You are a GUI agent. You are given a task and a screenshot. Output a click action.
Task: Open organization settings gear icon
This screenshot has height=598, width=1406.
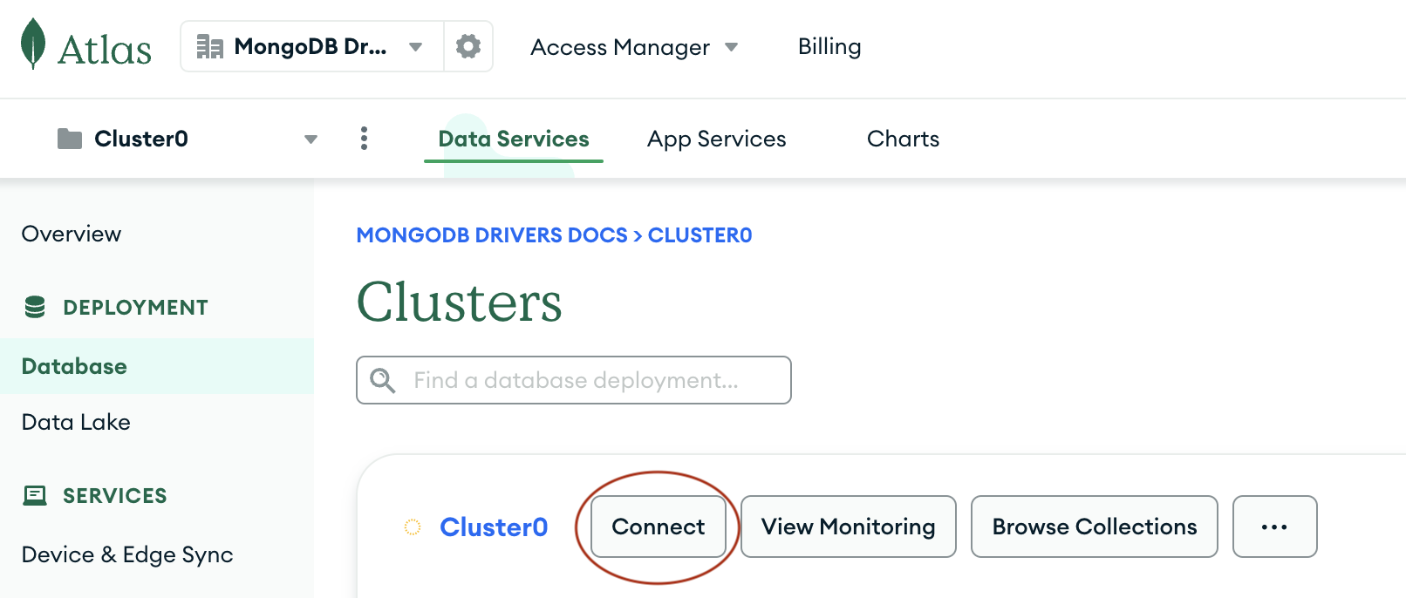(468, 46)
